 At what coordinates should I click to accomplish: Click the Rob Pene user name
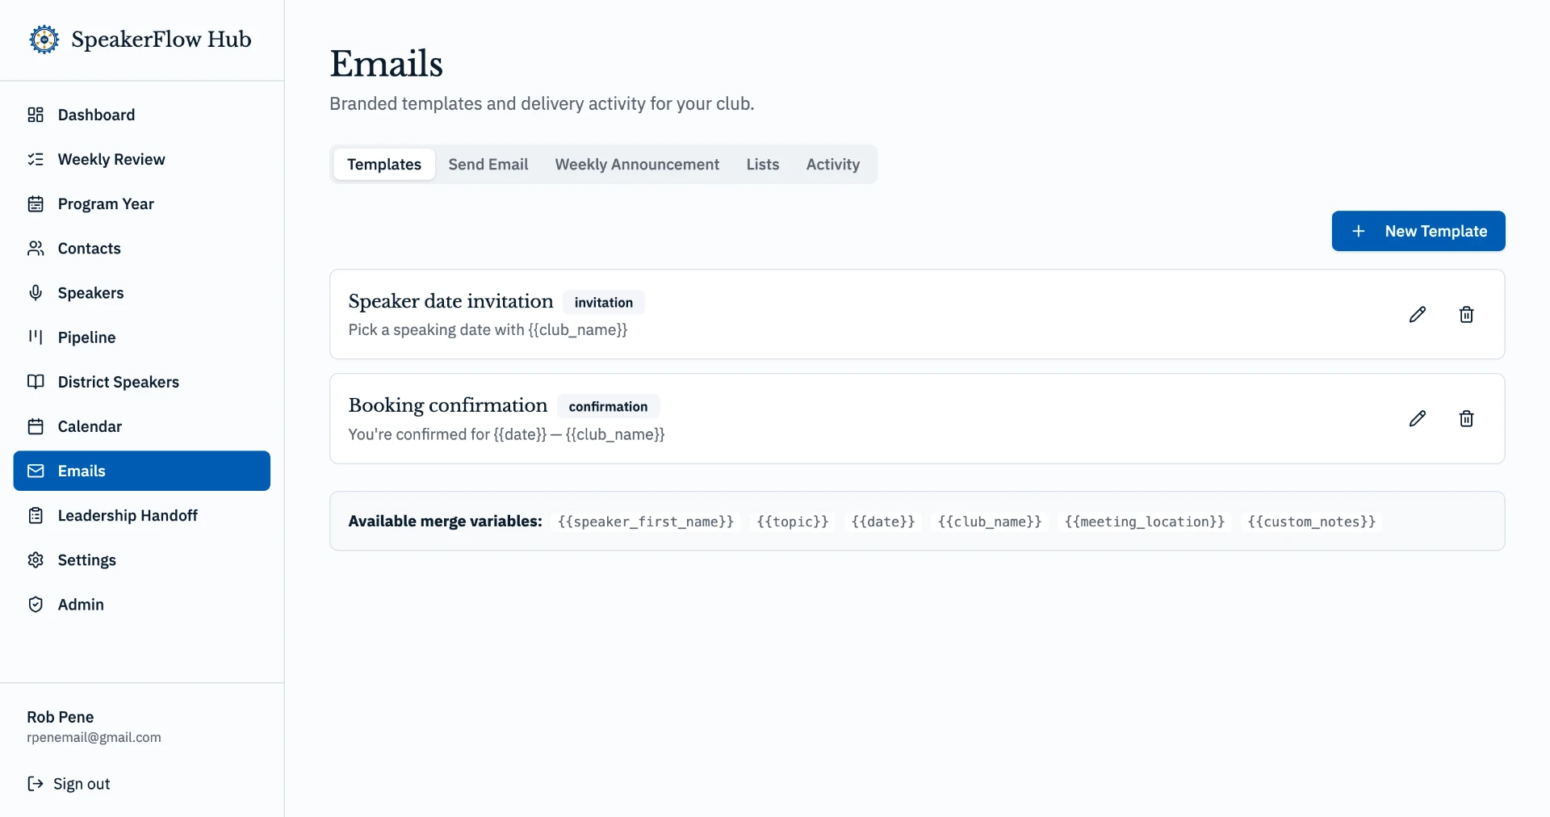pos(61,717)
